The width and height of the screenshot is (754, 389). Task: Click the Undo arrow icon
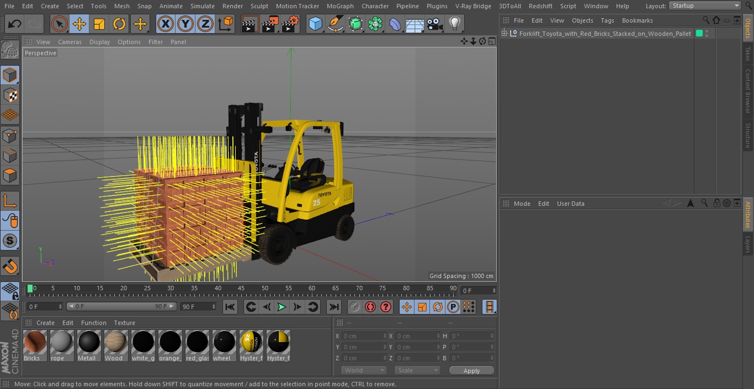click(15, 24)
